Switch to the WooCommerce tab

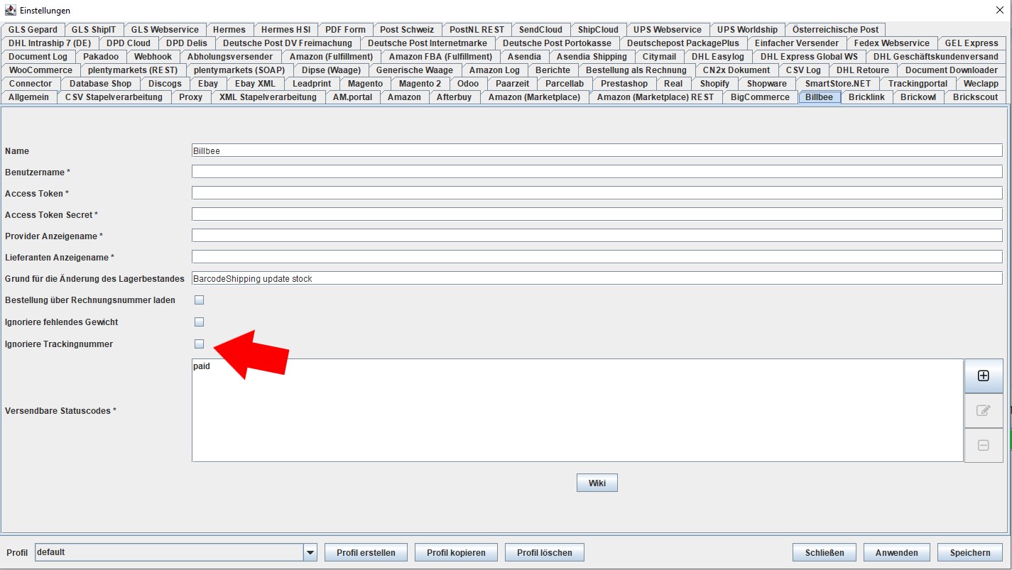point(40,70)
